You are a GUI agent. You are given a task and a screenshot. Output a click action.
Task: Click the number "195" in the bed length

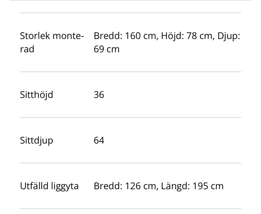pos(201,186)
